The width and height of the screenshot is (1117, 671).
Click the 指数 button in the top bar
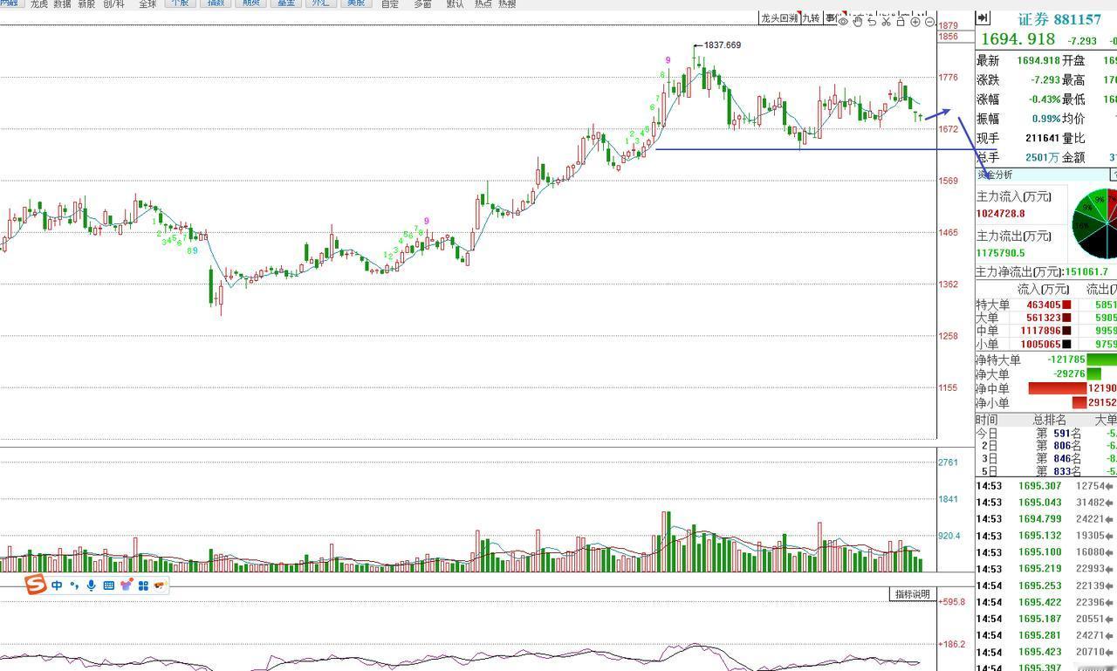click(x=216, y=3)
